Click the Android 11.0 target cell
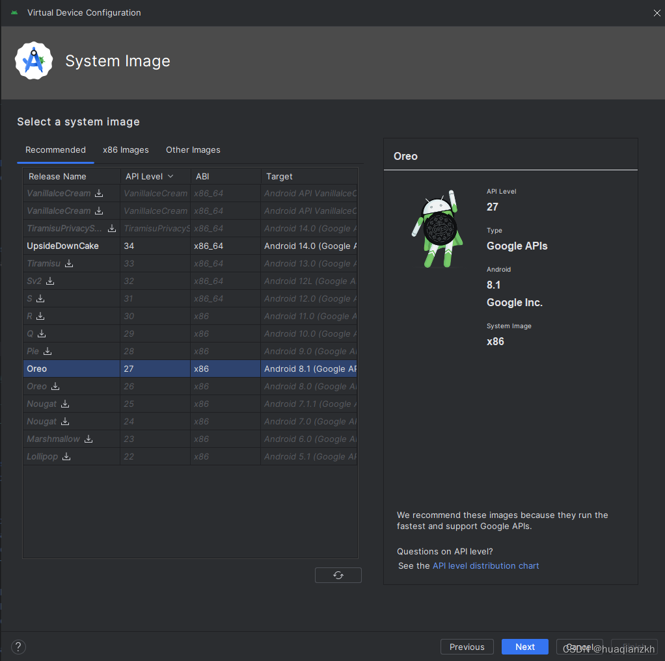Viewport: 665px width, 661px height. coord(309,316)
